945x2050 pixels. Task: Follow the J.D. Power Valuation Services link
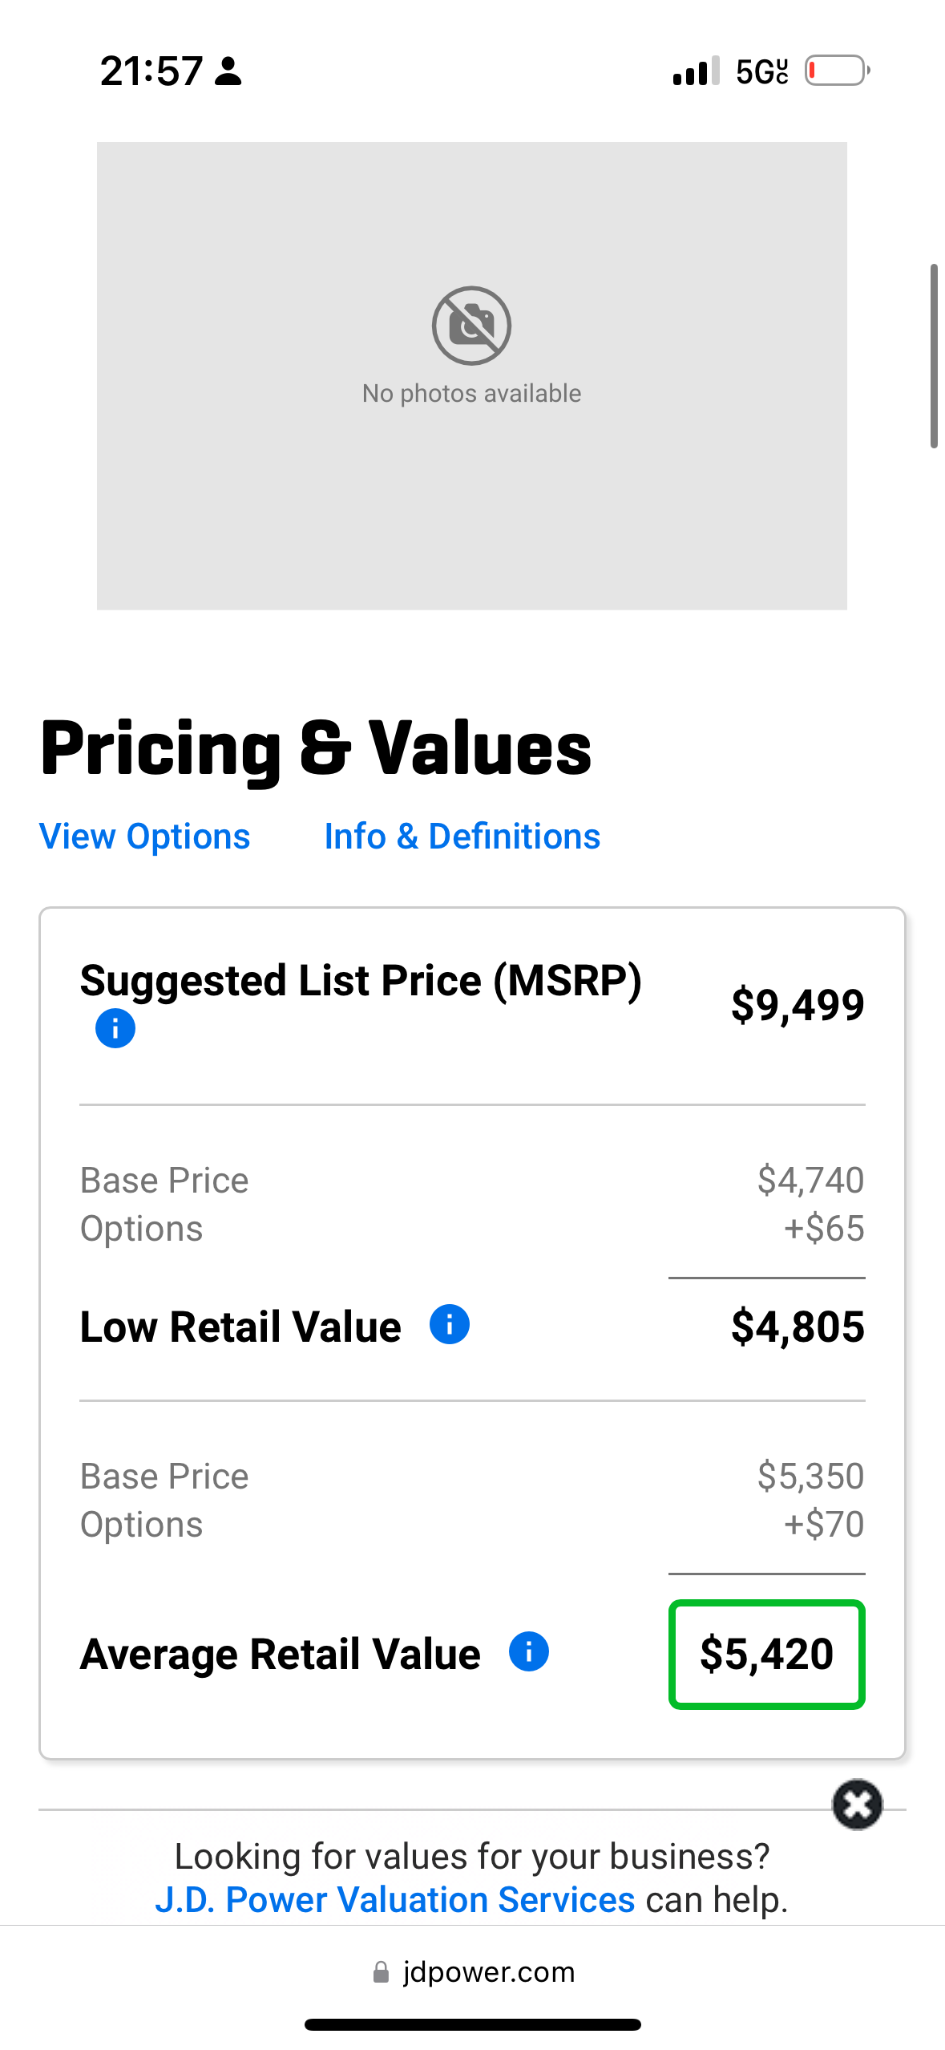[394, 1900]
